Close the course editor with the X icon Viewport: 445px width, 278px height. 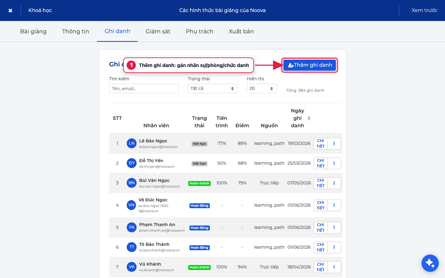click(x=10, y=11)
